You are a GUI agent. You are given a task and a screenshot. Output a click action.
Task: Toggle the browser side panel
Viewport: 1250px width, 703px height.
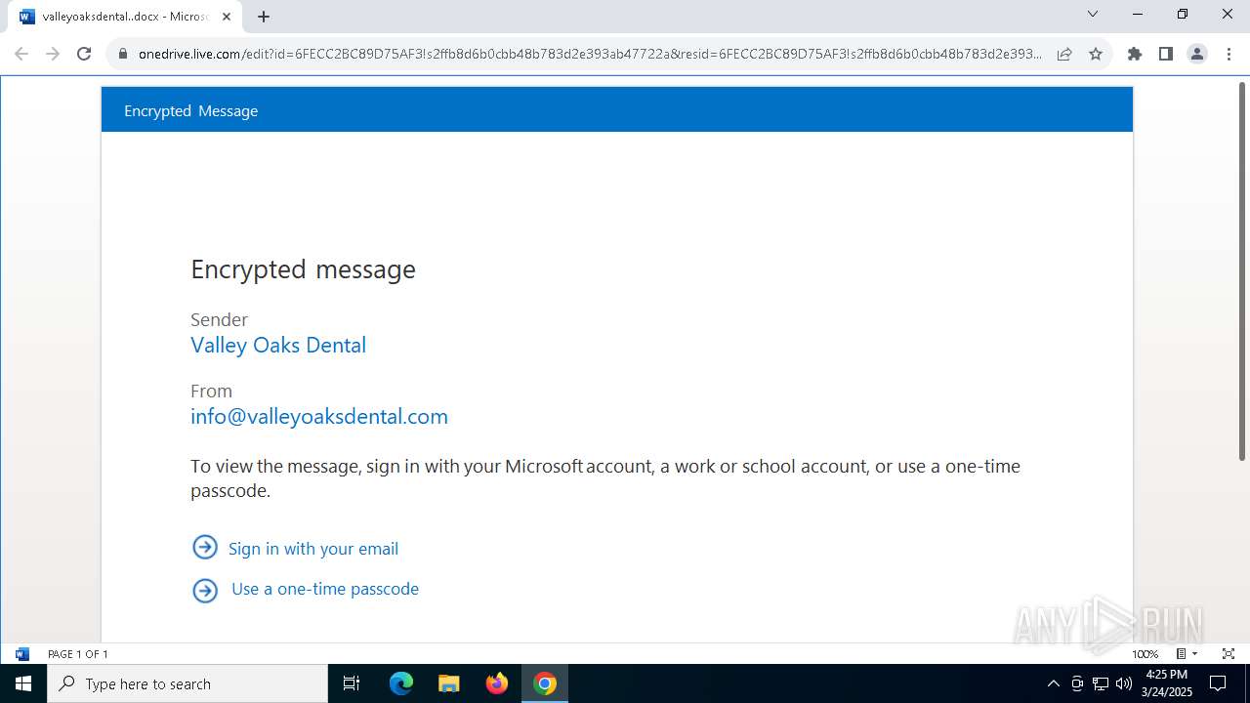[1165, 54]
